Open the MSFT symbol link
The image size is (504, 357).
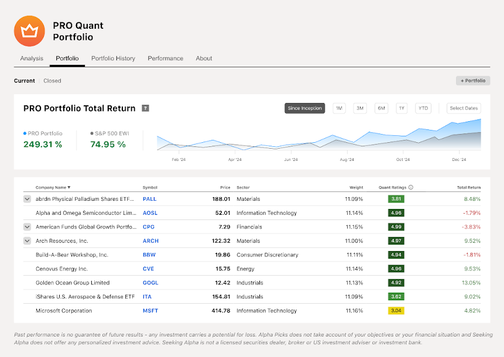click(x=150, y=311)
